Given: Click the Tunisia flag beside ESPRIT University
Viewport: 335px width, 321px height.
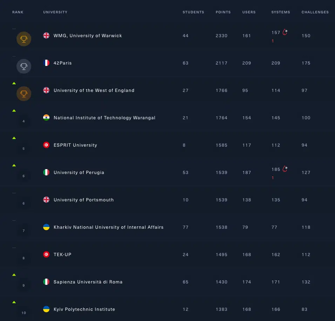Looking at the screenshot, I should click(x=46, y=145).
